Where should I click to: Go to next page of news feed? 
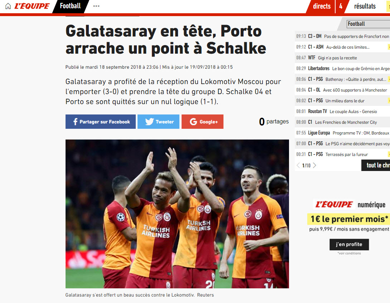pyautogui.click(x=315, y=165)
